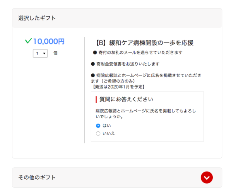The width and height of the screenshot is (236, 194).
Task: Click the red bar beside 質問にお答えください
Action: click(x=96, y=99)
